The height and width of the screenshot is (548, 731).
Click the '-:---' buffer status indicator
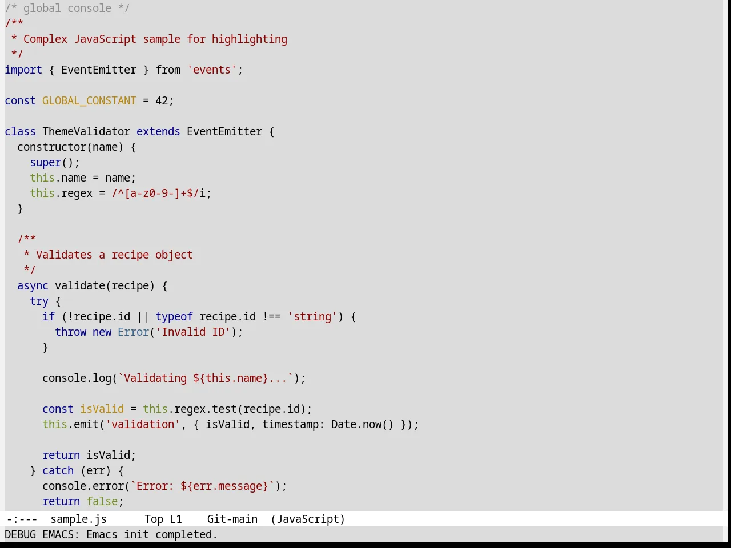tap(22, 519)
